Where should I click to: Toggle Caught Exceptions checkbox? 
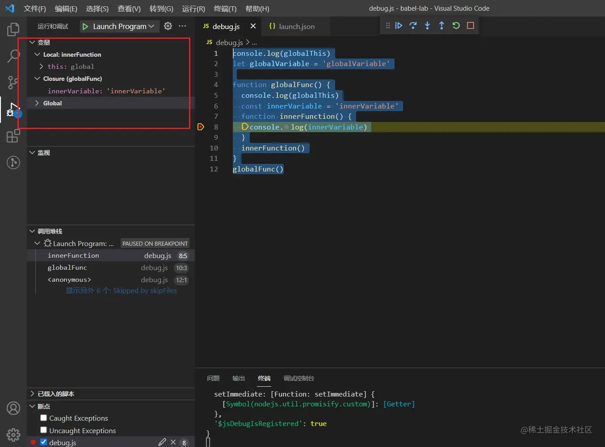click(43, 418)
